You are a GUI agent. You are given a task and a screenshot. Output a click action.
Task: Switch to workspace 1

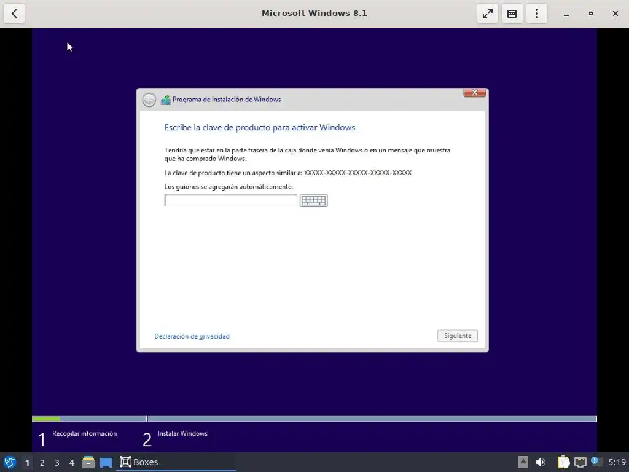point(27,463)
